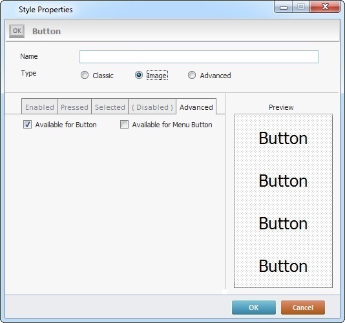
Task: Close the Style Properties dialog
Action: tap(325, 6)
